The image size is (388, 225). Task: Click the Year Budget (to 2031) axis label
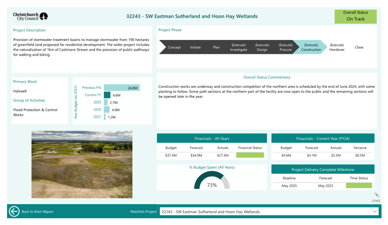[76, 102]
